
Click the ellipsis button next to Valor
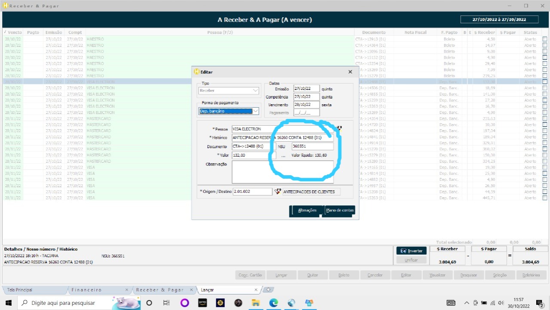point(283,156)
